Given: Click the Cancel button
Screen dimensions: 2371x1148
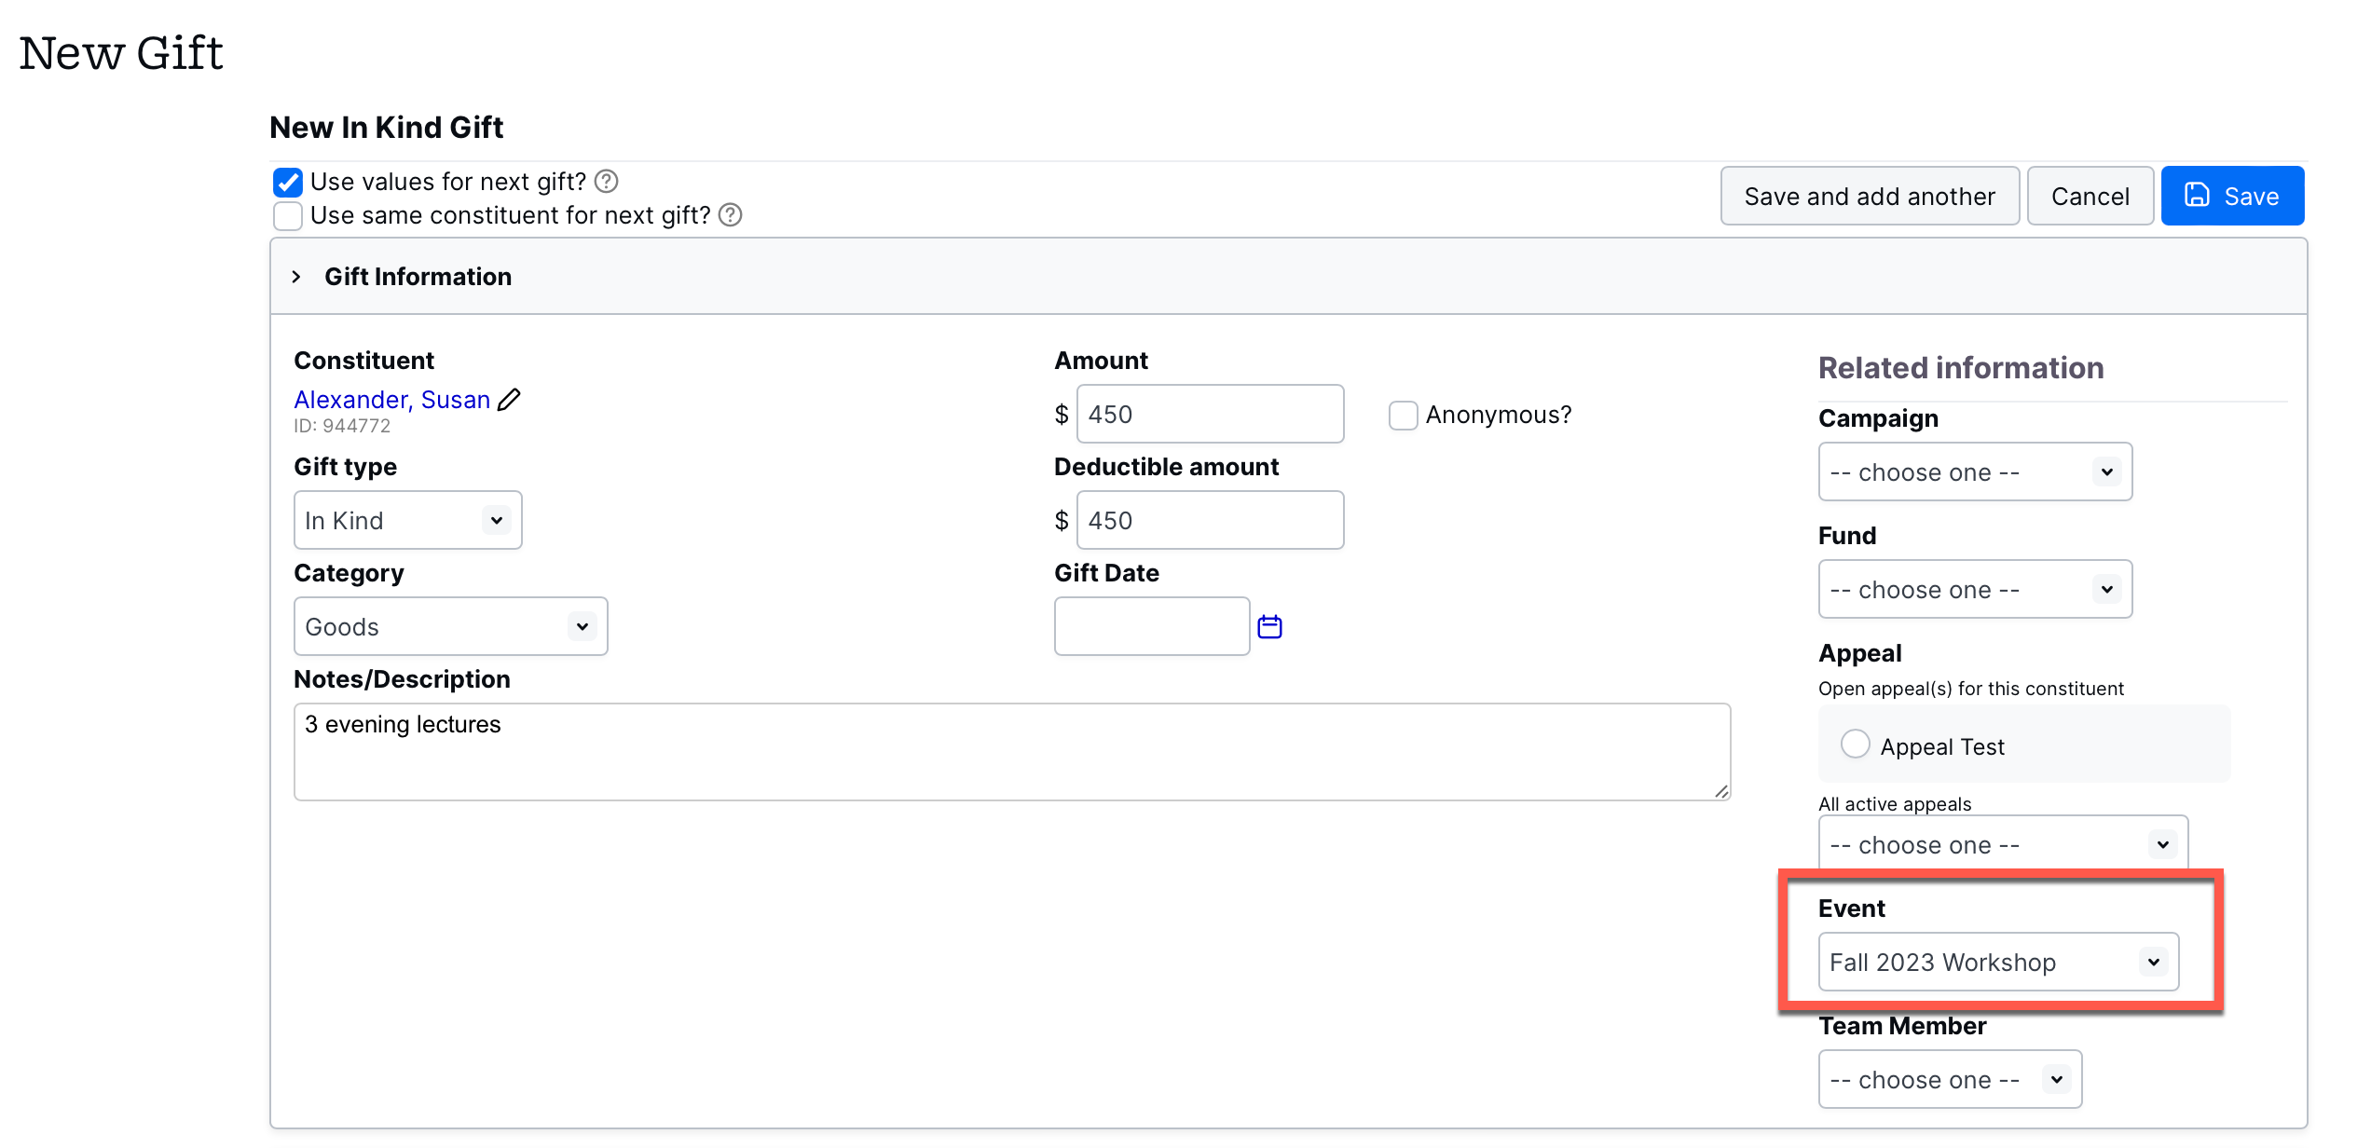Looking at the screenshot, I should click(2090, 196).
